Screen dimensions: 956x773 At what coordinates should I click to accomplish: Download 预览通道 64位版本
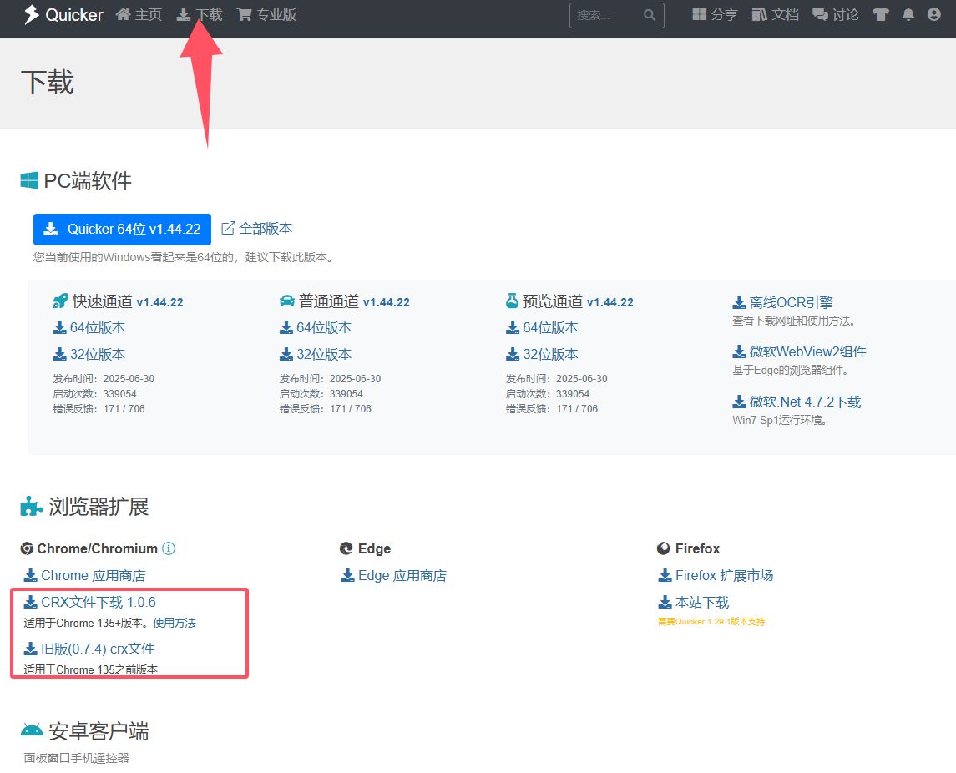point(542,328)
